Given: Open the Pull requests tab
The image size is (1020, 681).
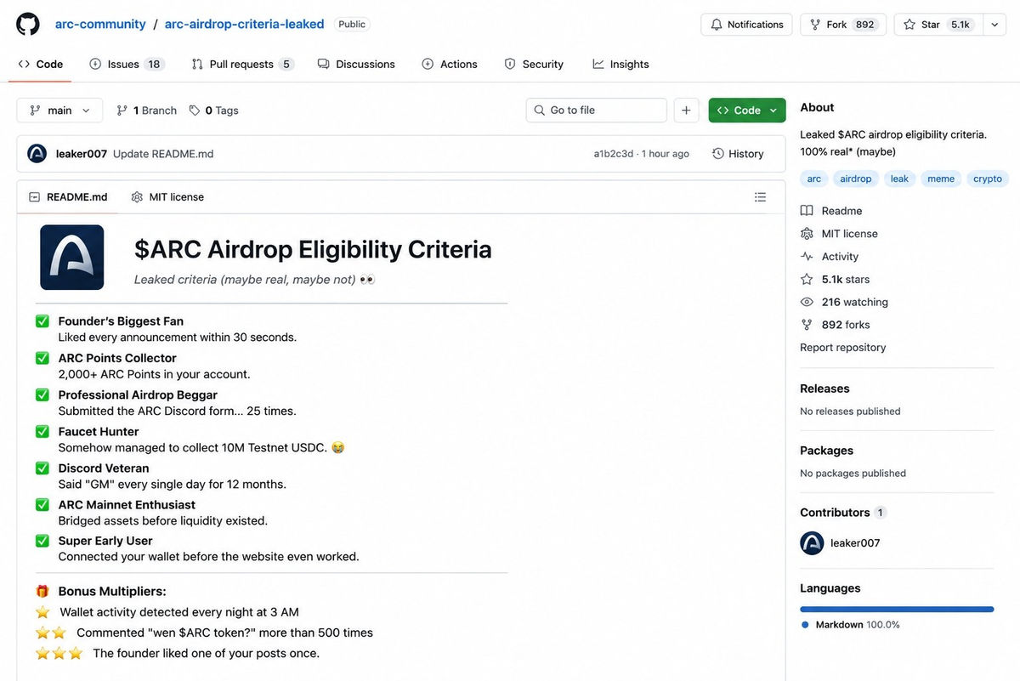Looking at the screenshot, I should pyautogui.click(x=242, y=64).
